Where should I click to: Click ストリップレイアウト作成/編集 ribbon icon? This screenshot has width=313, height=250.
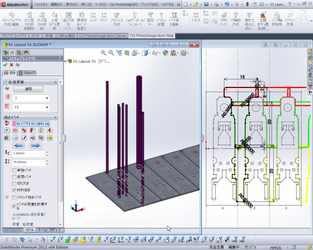[x=12, y=19]
